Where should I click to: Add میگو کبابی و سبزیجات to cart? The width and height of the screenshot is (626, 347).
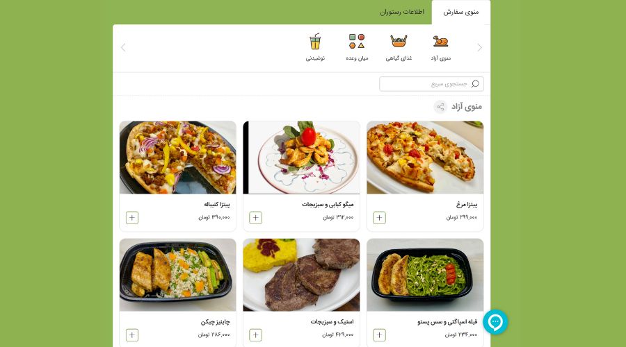(x=255, y=217)
